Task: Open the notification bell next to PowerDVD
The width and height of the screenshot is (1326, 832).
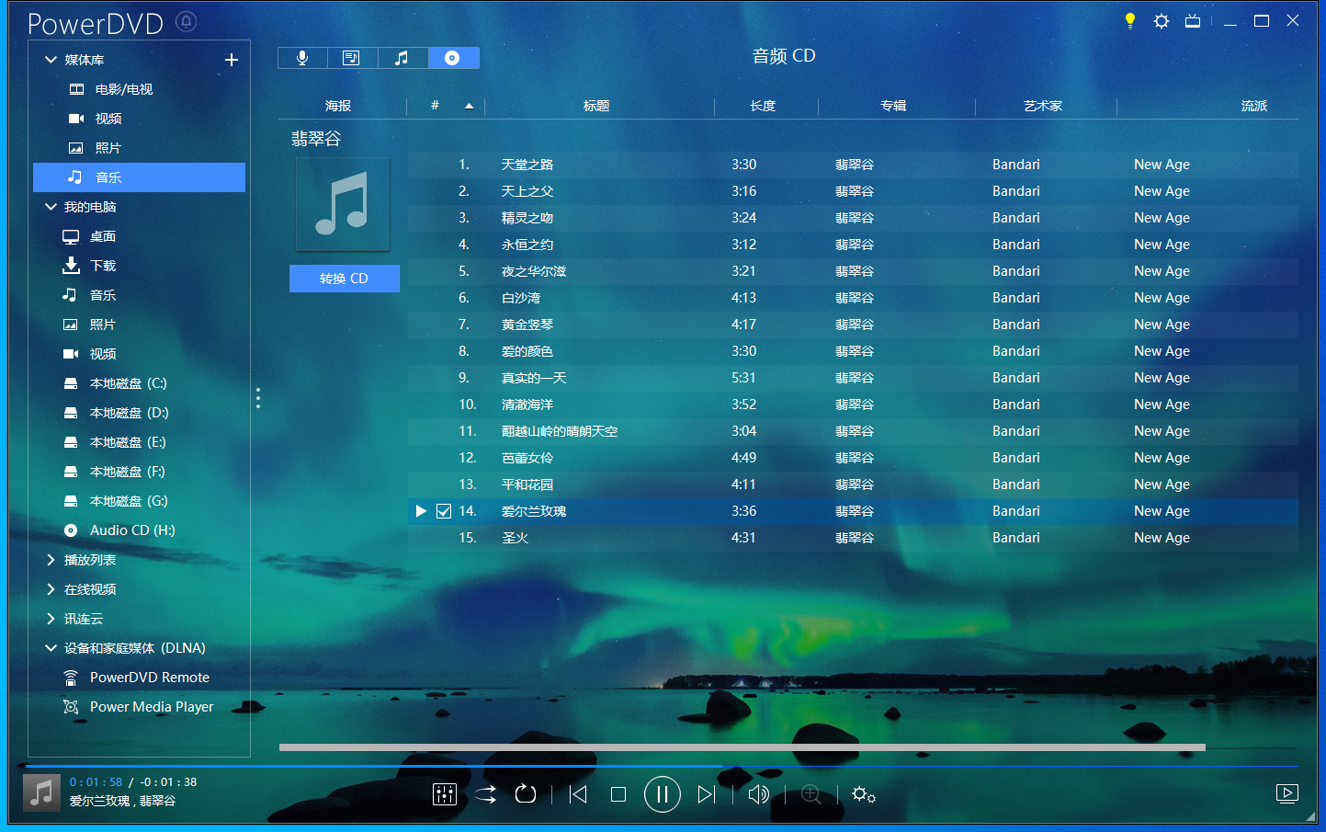Action: click(186, 21)
